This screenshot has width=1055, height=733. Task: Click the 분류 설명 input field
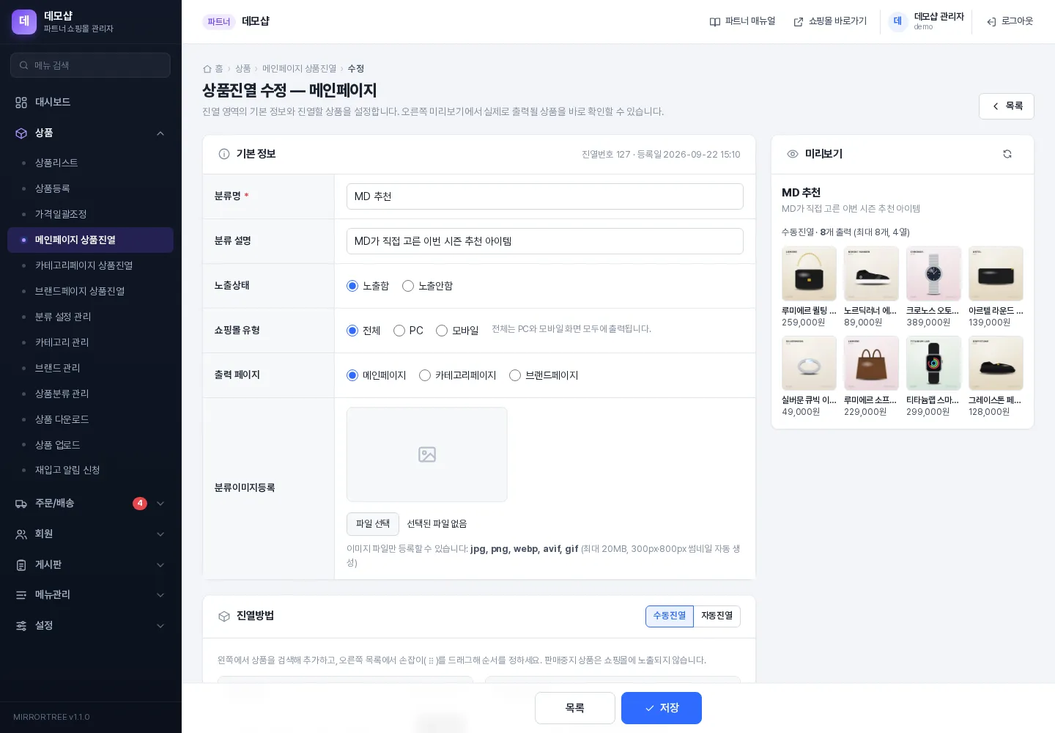(x=545, y=241)
